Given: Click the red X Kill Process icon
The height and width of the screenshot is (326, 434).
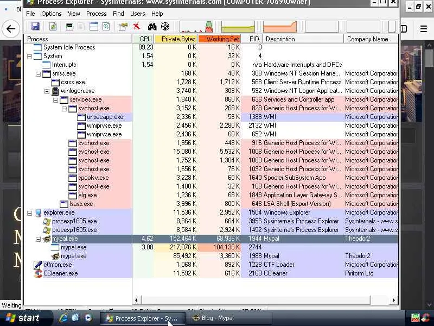Looking at the screenshot, I should [136, 26].
